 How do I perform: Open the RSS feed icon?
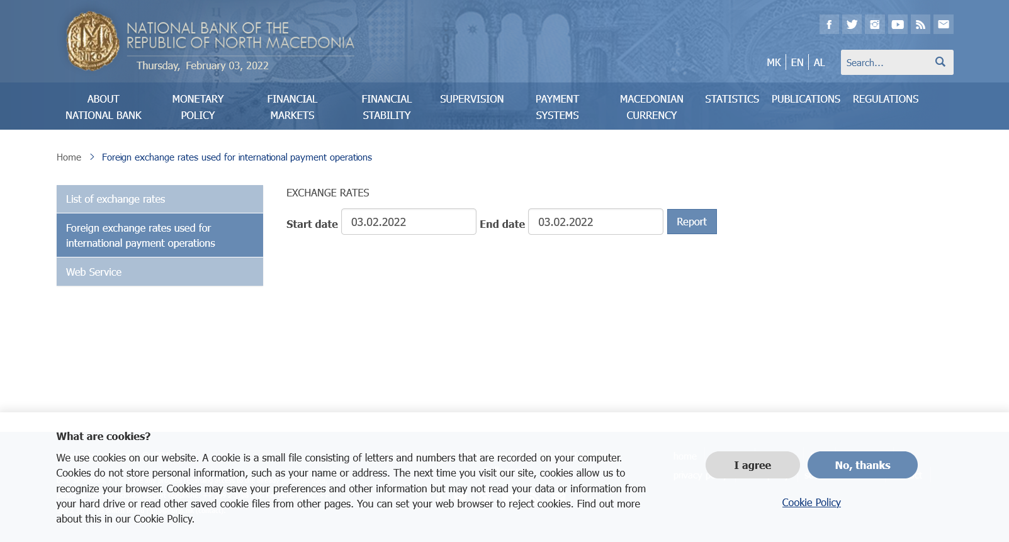[x=920, y=25]
